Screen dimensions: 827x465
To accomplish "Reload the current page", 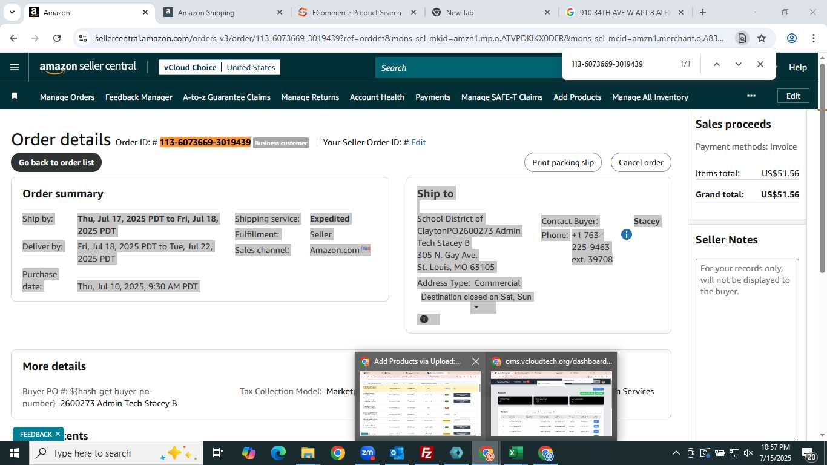I will [x=57, y=38].
